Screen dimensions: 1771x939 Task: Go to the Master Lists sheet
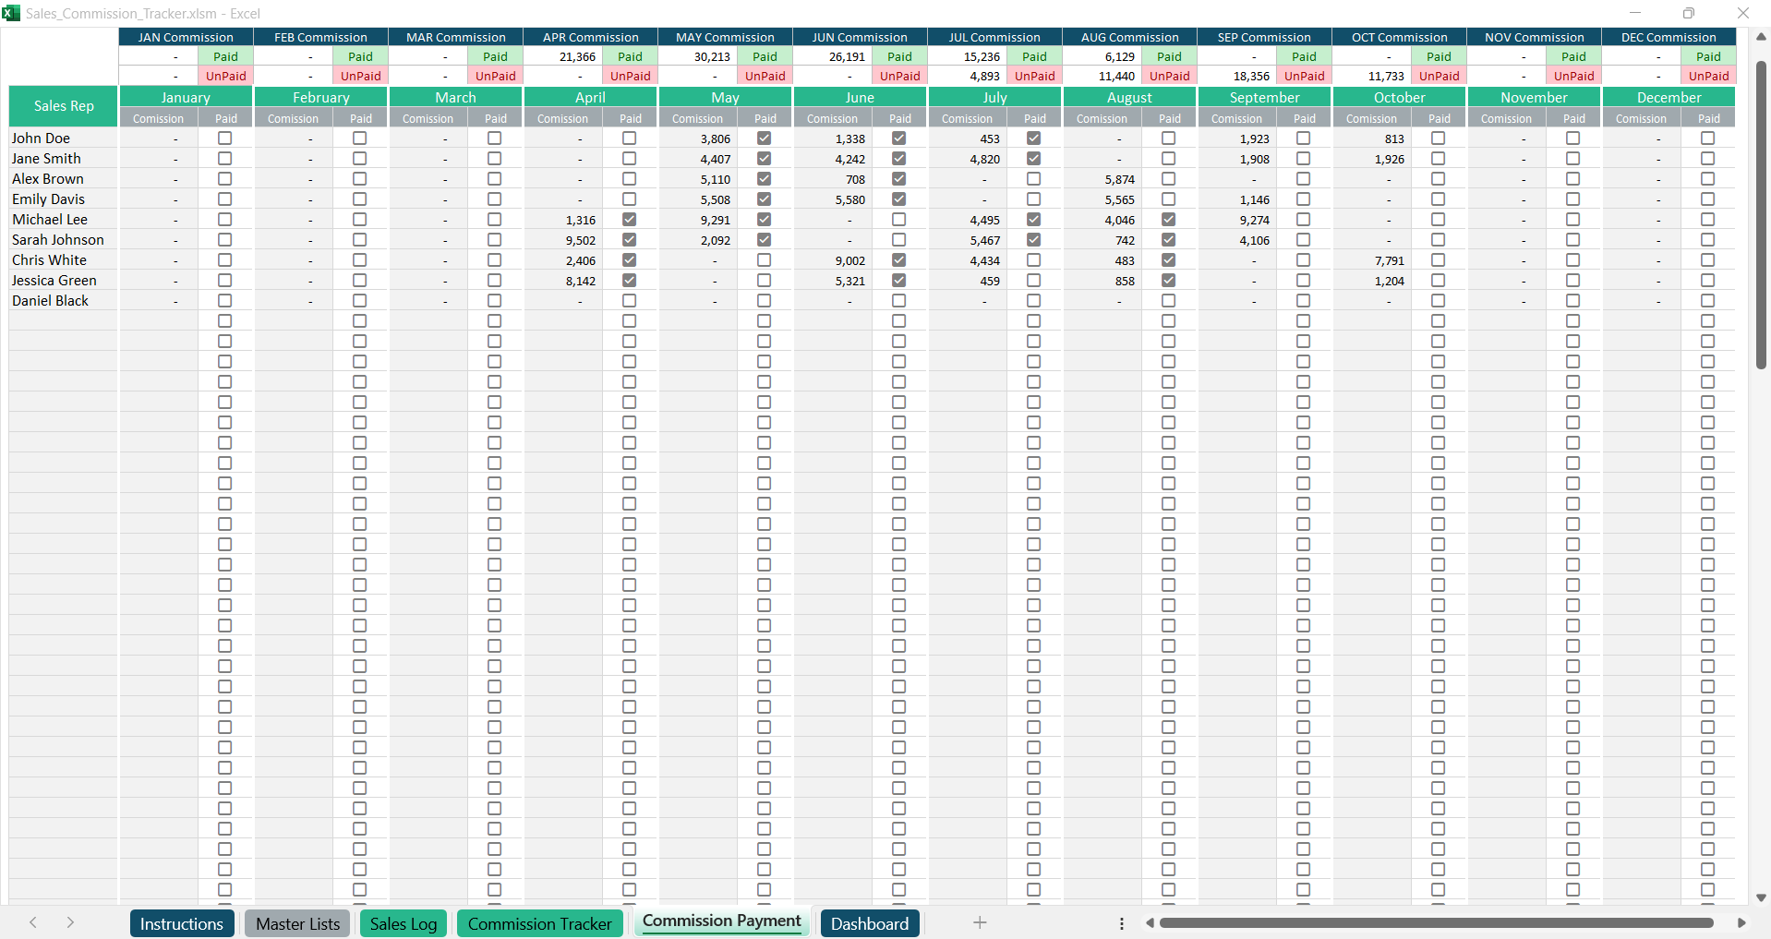pos(297,923)
